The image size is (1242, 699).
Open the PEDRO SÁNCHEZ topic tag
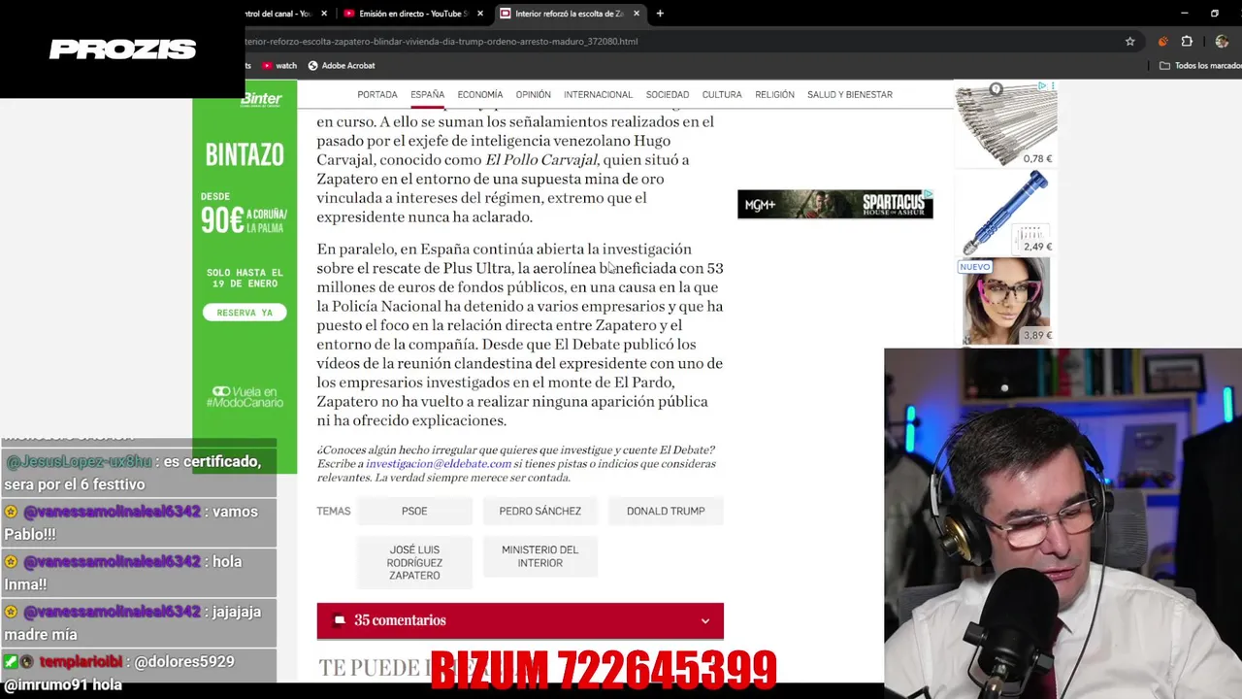[x=540, y=511]
